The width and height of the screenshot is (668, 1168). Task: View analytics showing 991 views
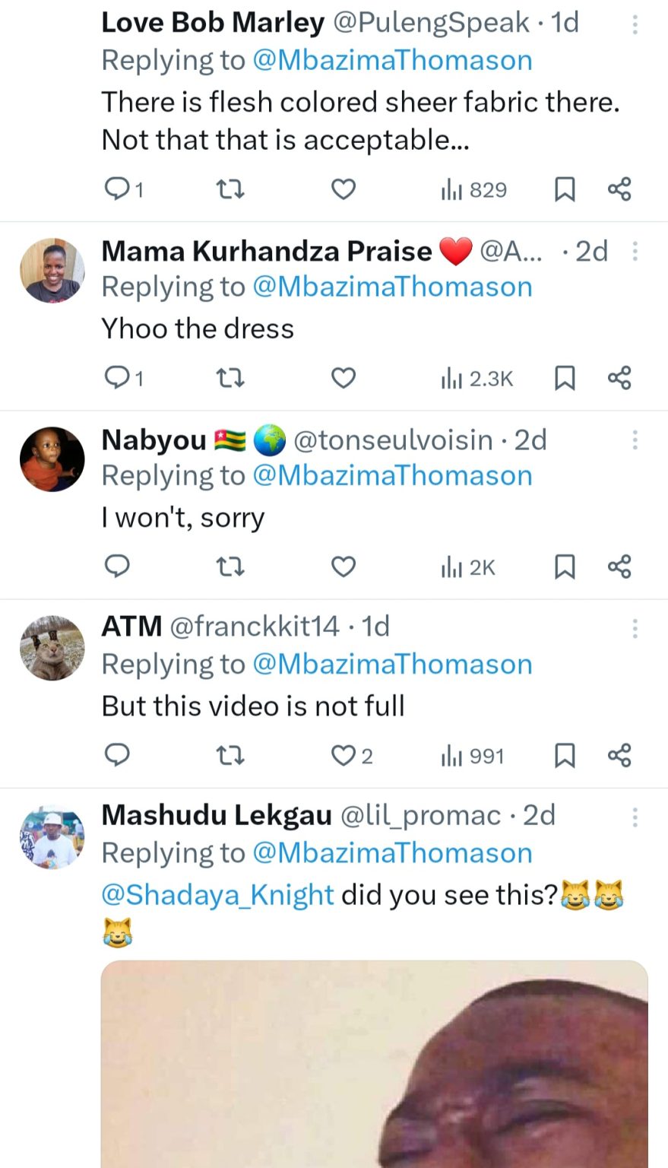tap(473, 756)
